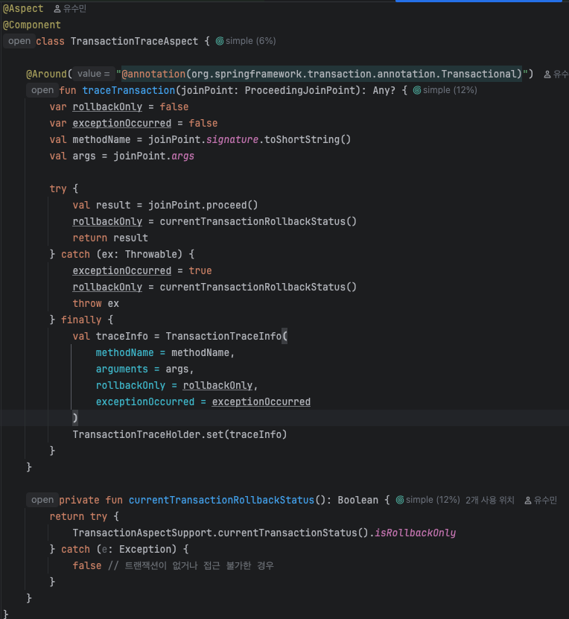Click the exceptionOccurred named parameter label
569x619 pixels.
coord(144,402)
